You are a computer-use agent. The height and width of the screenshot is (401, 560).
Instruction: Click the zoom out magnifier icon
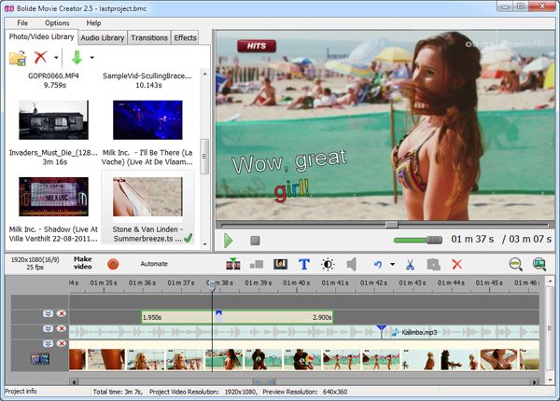point(515,264)
